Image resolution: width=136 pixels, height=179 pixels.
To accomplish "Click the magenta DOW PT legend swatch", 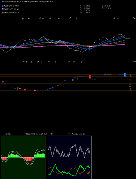I will (x=3, y=13).
